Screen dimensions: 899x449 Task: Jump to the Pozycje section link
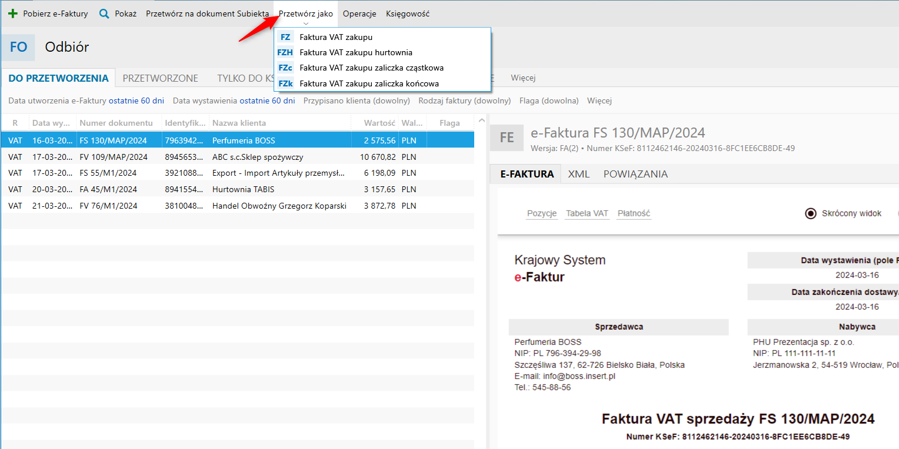[542, 213]
